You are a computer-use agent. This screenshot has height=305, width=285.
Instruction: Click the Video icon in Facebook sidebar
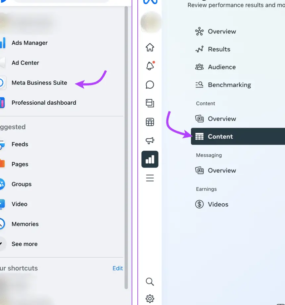click(x=2, y=204)
